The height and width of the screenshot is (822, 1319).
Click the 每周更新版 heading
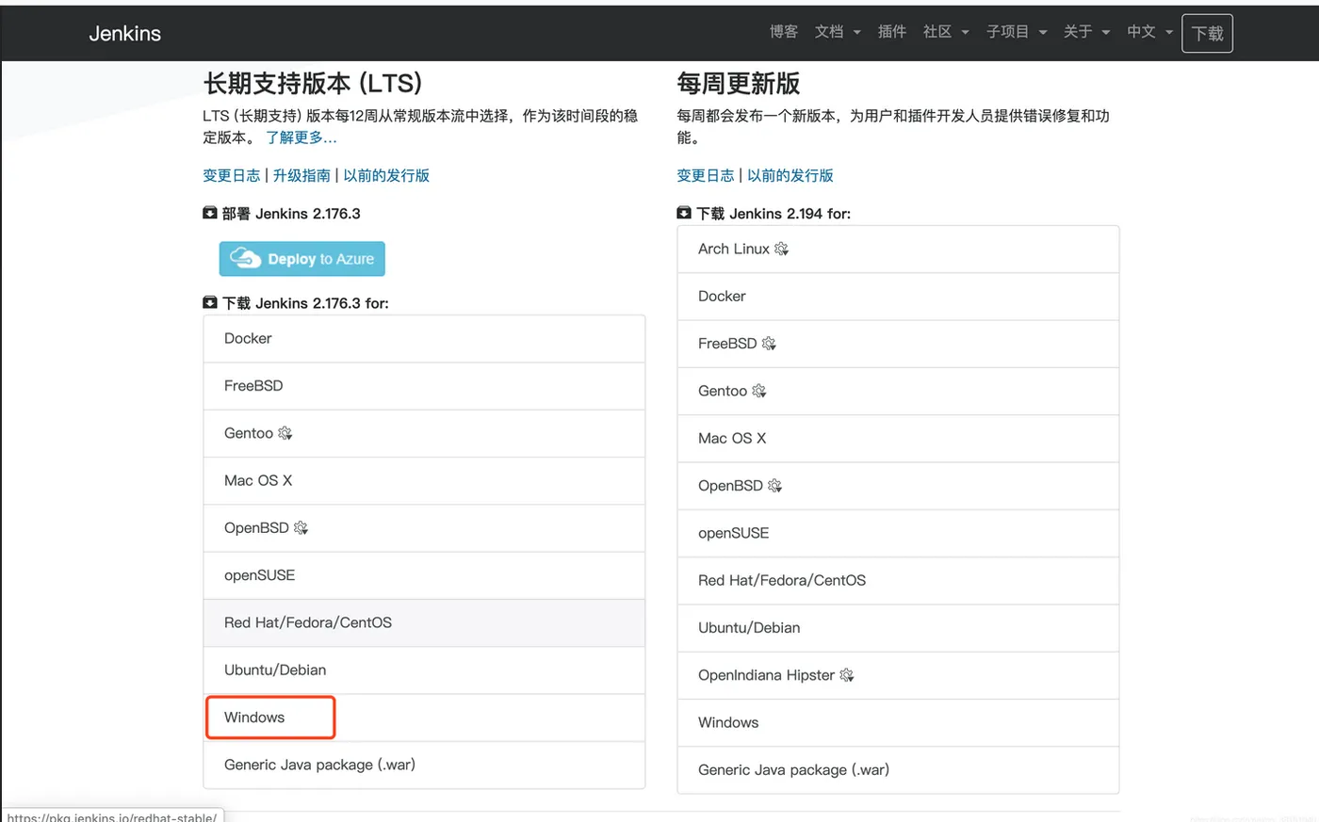(739, 84)
